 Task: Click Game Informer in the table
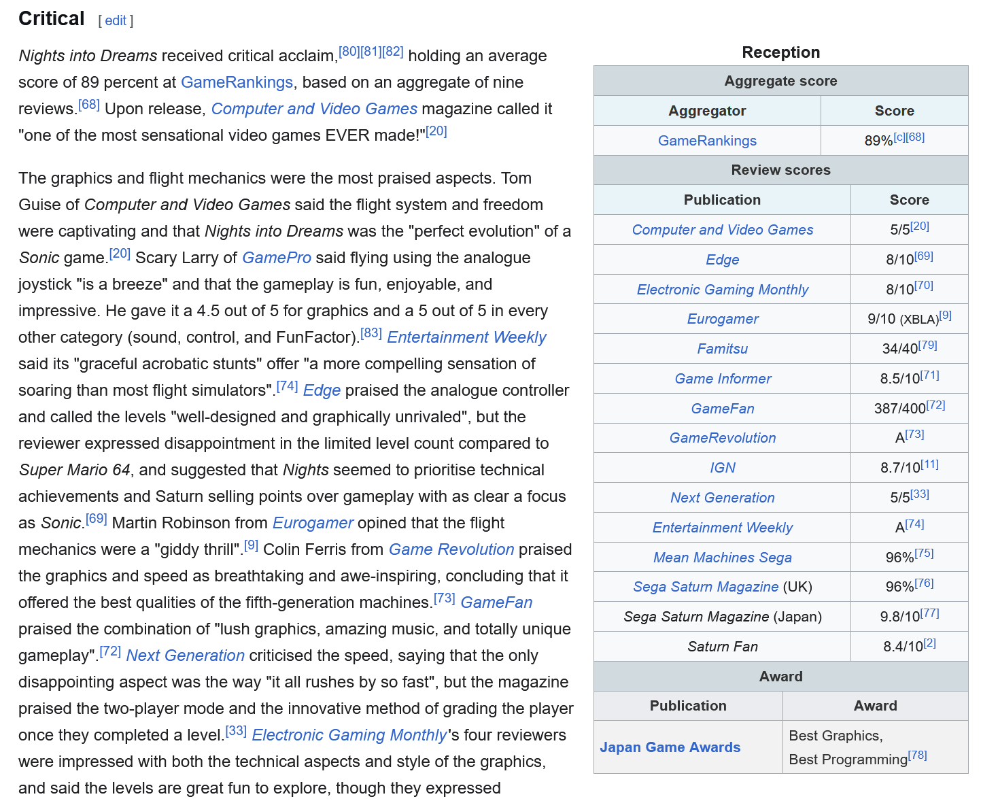coord(723,379)
